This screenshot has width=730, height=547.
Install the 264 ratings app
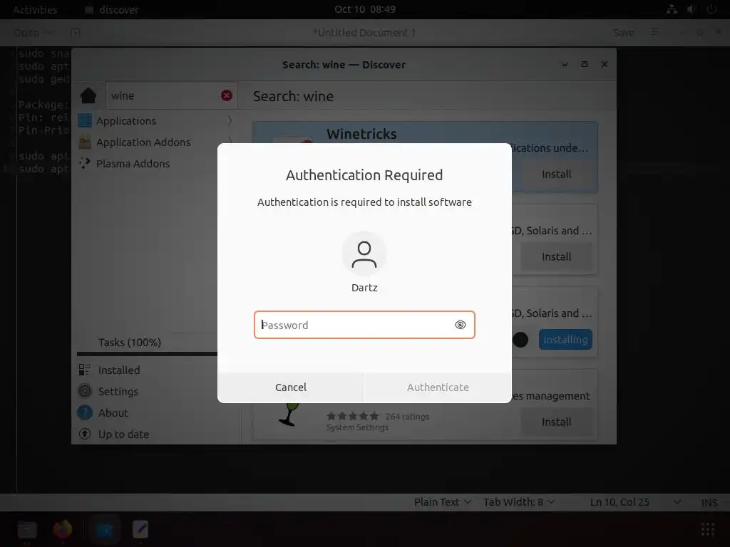pyautogui.click(x=556, y=422)
